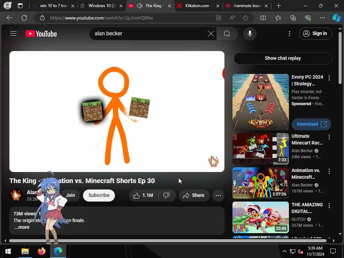Image resolution: width=344 pixels, height=258 pixels.
Task: Mute The King tab audio icon
Action: click(x=139, y=6)
